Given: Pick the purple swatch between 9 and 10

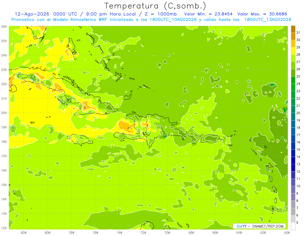Looking at the screenshot, I should tap(293, 189).
